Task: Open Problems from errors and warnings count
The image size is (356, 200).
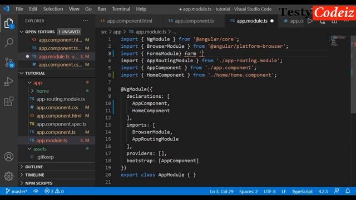Action: coord(55,191)
